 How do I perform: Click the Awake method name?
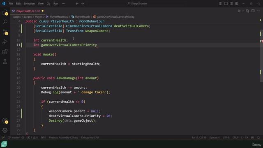pyautogui.click(x=48, y=54)
